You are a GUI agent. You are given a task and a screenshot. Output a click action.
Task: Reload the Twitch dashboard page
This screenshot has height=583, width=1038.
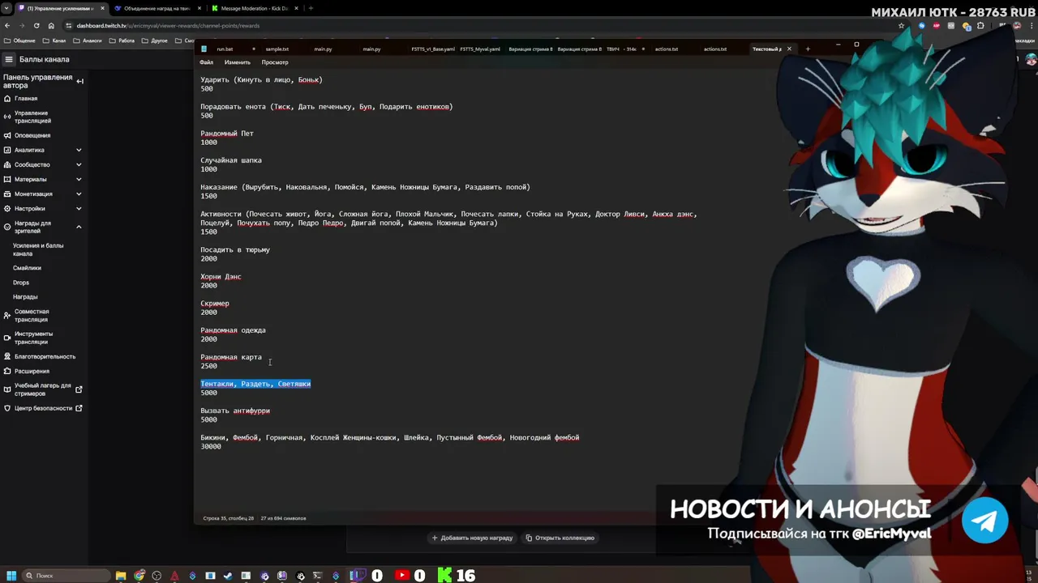click(x=36, y=25)
